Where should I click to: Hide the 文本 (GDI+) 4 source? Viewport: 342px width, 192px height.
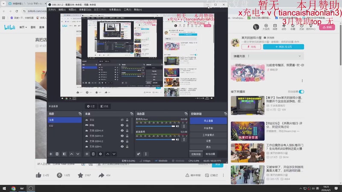pos(122,131)
